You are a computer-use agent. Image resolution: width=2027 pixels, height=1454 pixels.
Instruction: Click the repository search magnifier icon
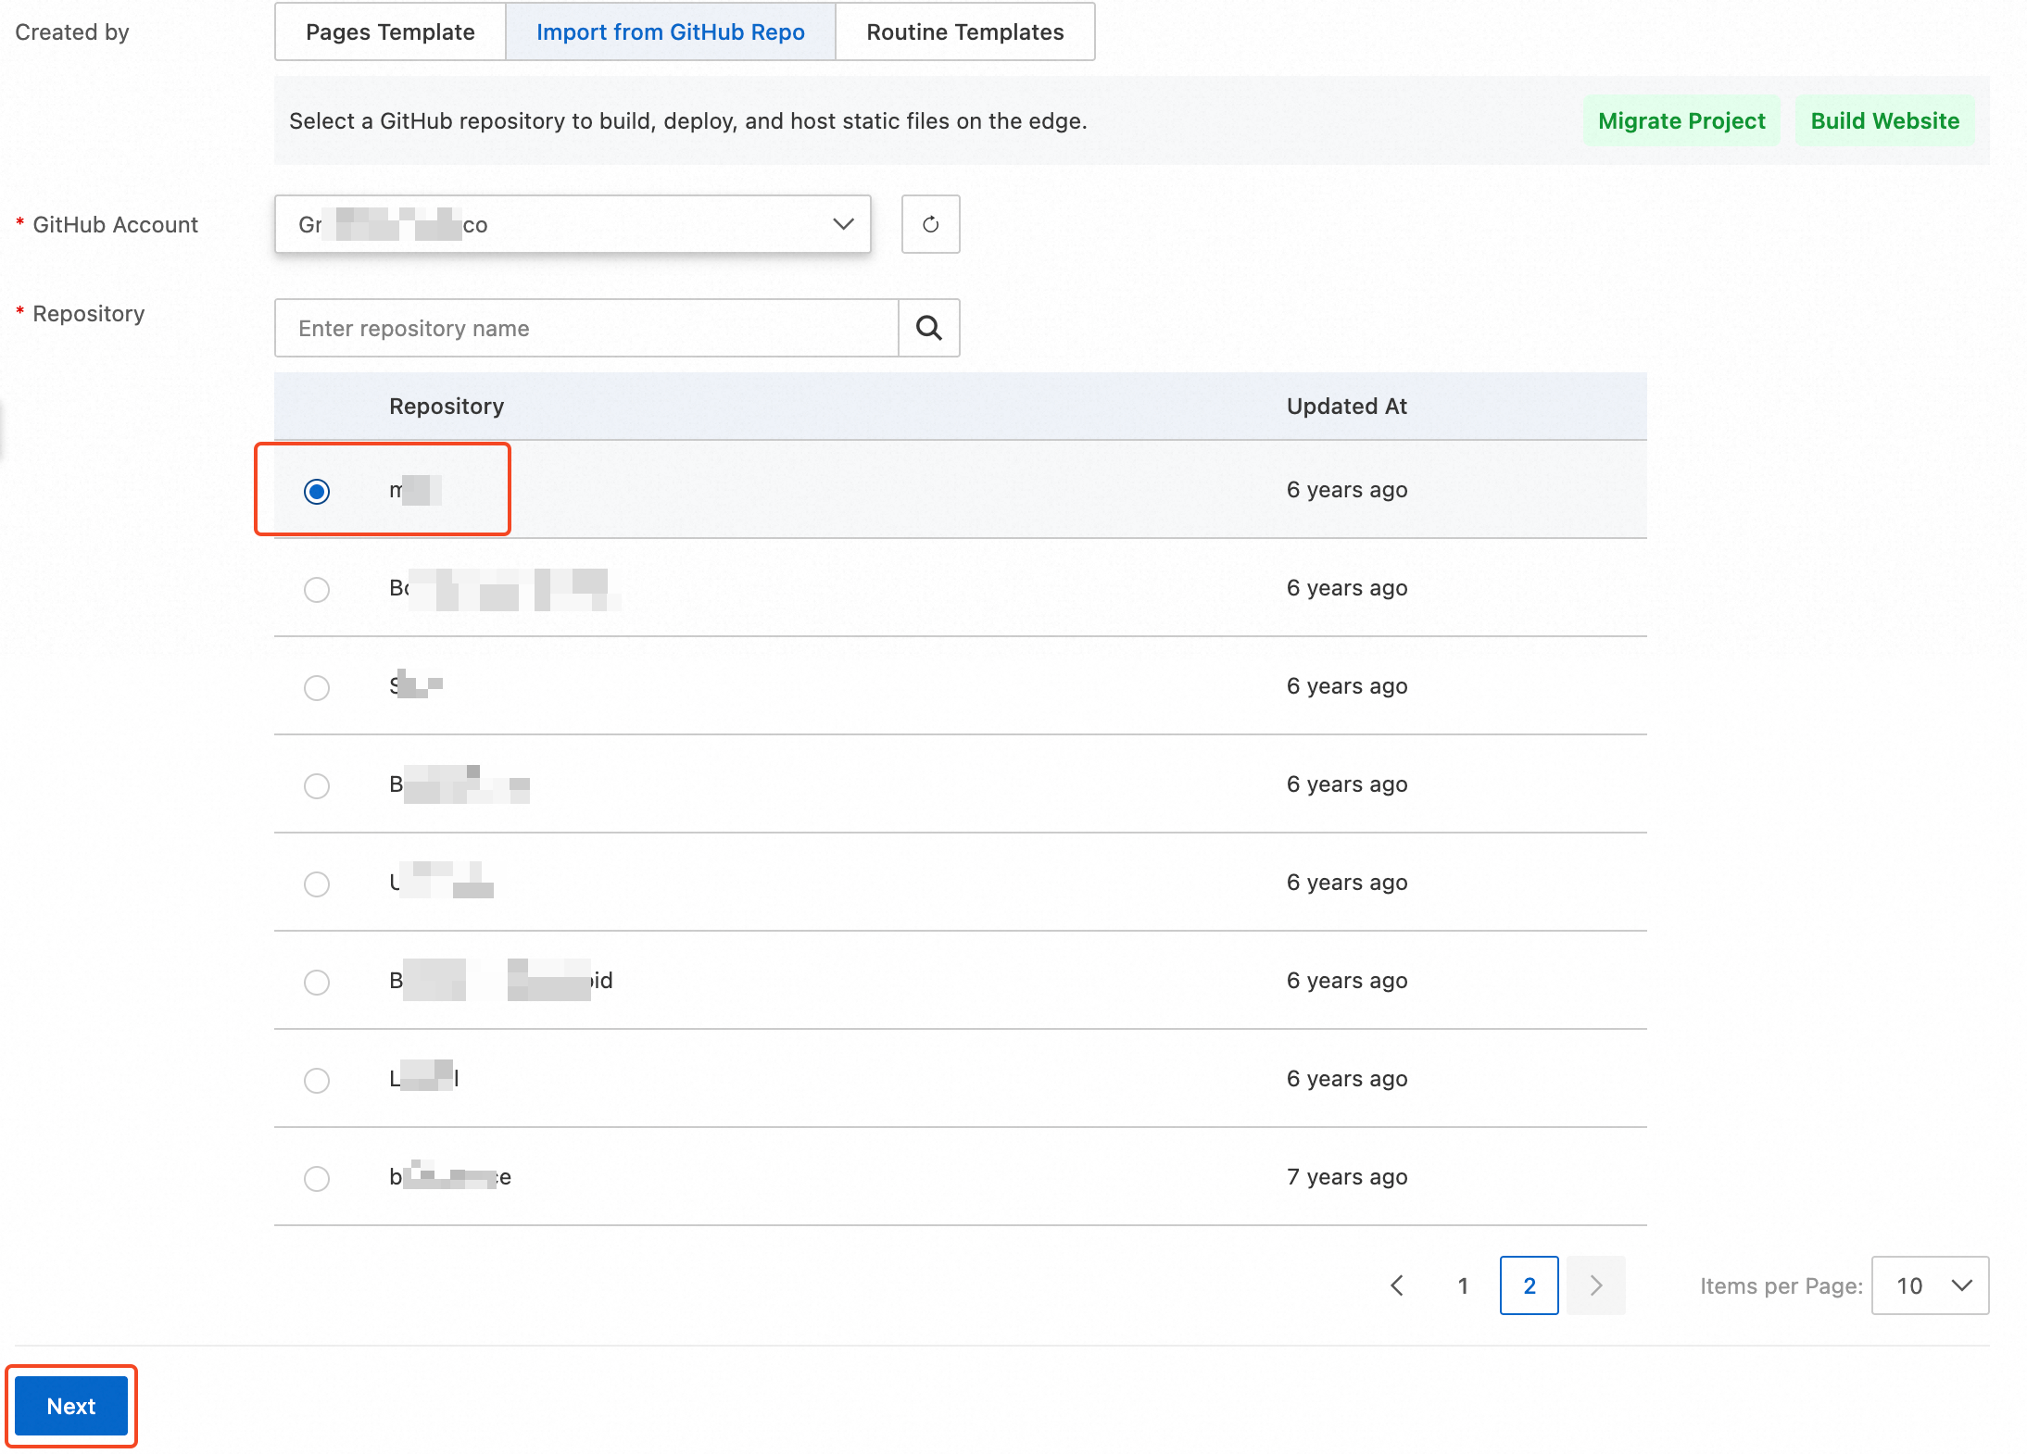(929, 328)
